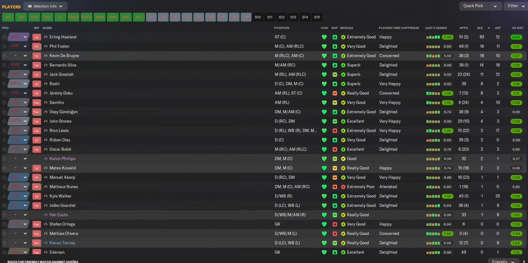Click the condition heart for Joško Gvardiol
Viewport: 528px width, 263px height.
pyautogui.click(x=324, y=206)
